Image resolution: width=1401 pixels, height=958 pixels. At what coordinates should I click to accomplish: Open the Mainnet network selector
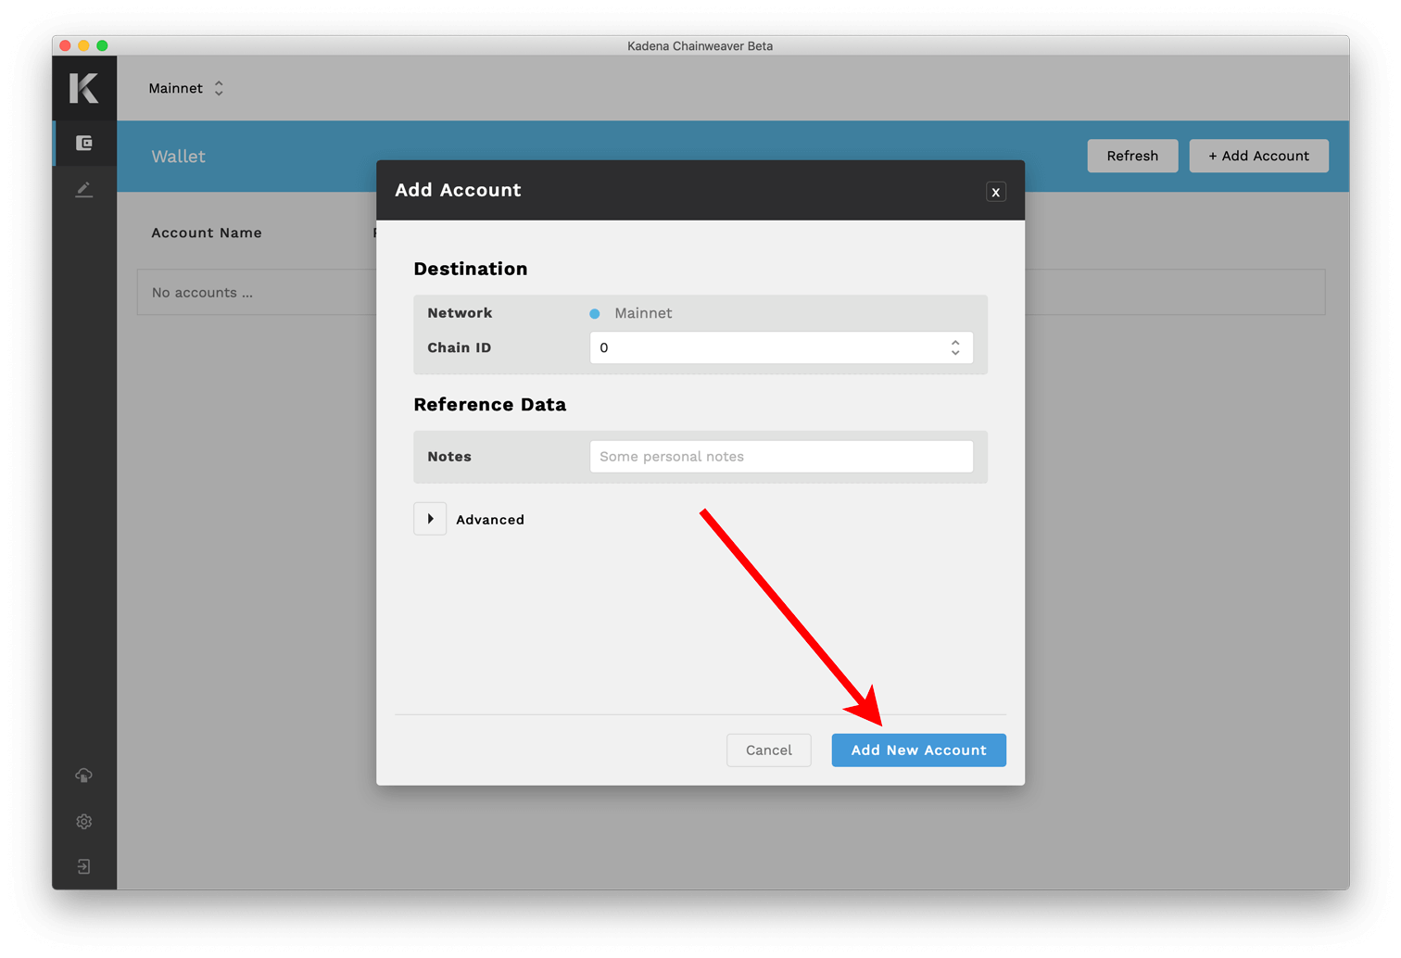click(186, 88)
